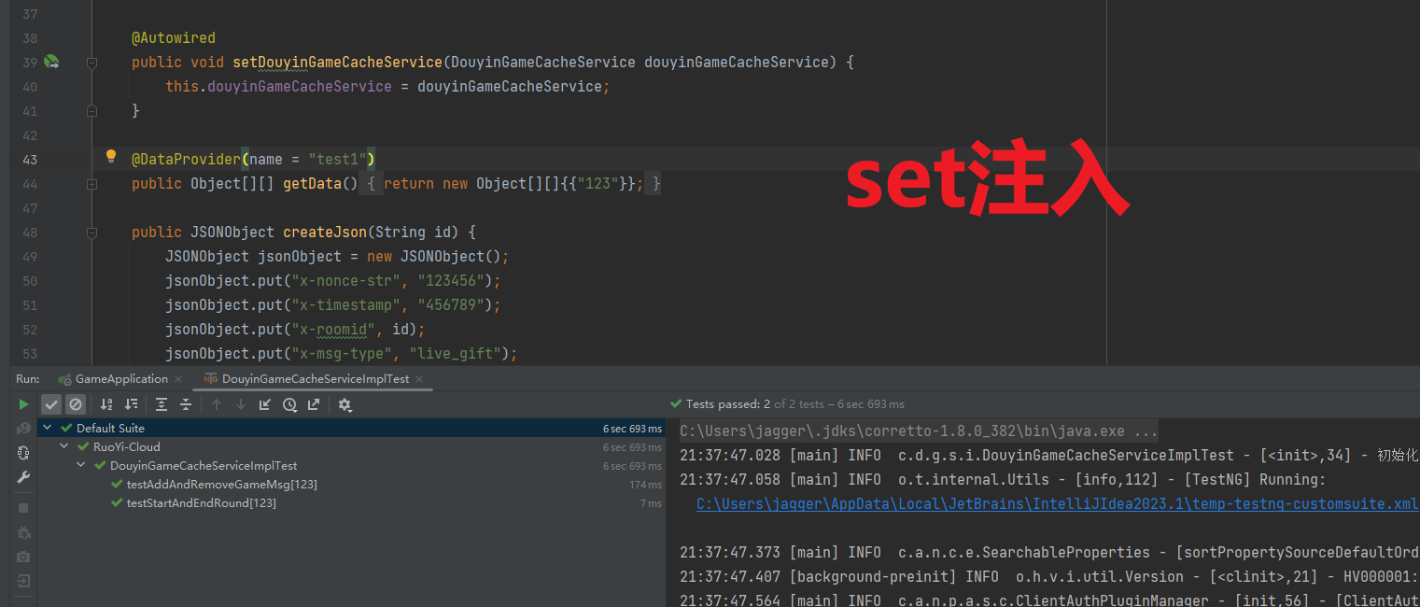Open test runner settings gear
This screenshot has width=1420, height=607.
[344, 404]
